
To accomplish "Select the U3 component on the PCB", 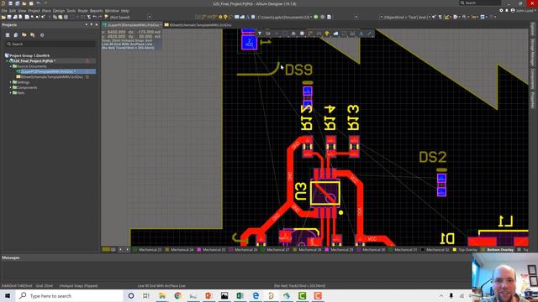I will 325,193.
